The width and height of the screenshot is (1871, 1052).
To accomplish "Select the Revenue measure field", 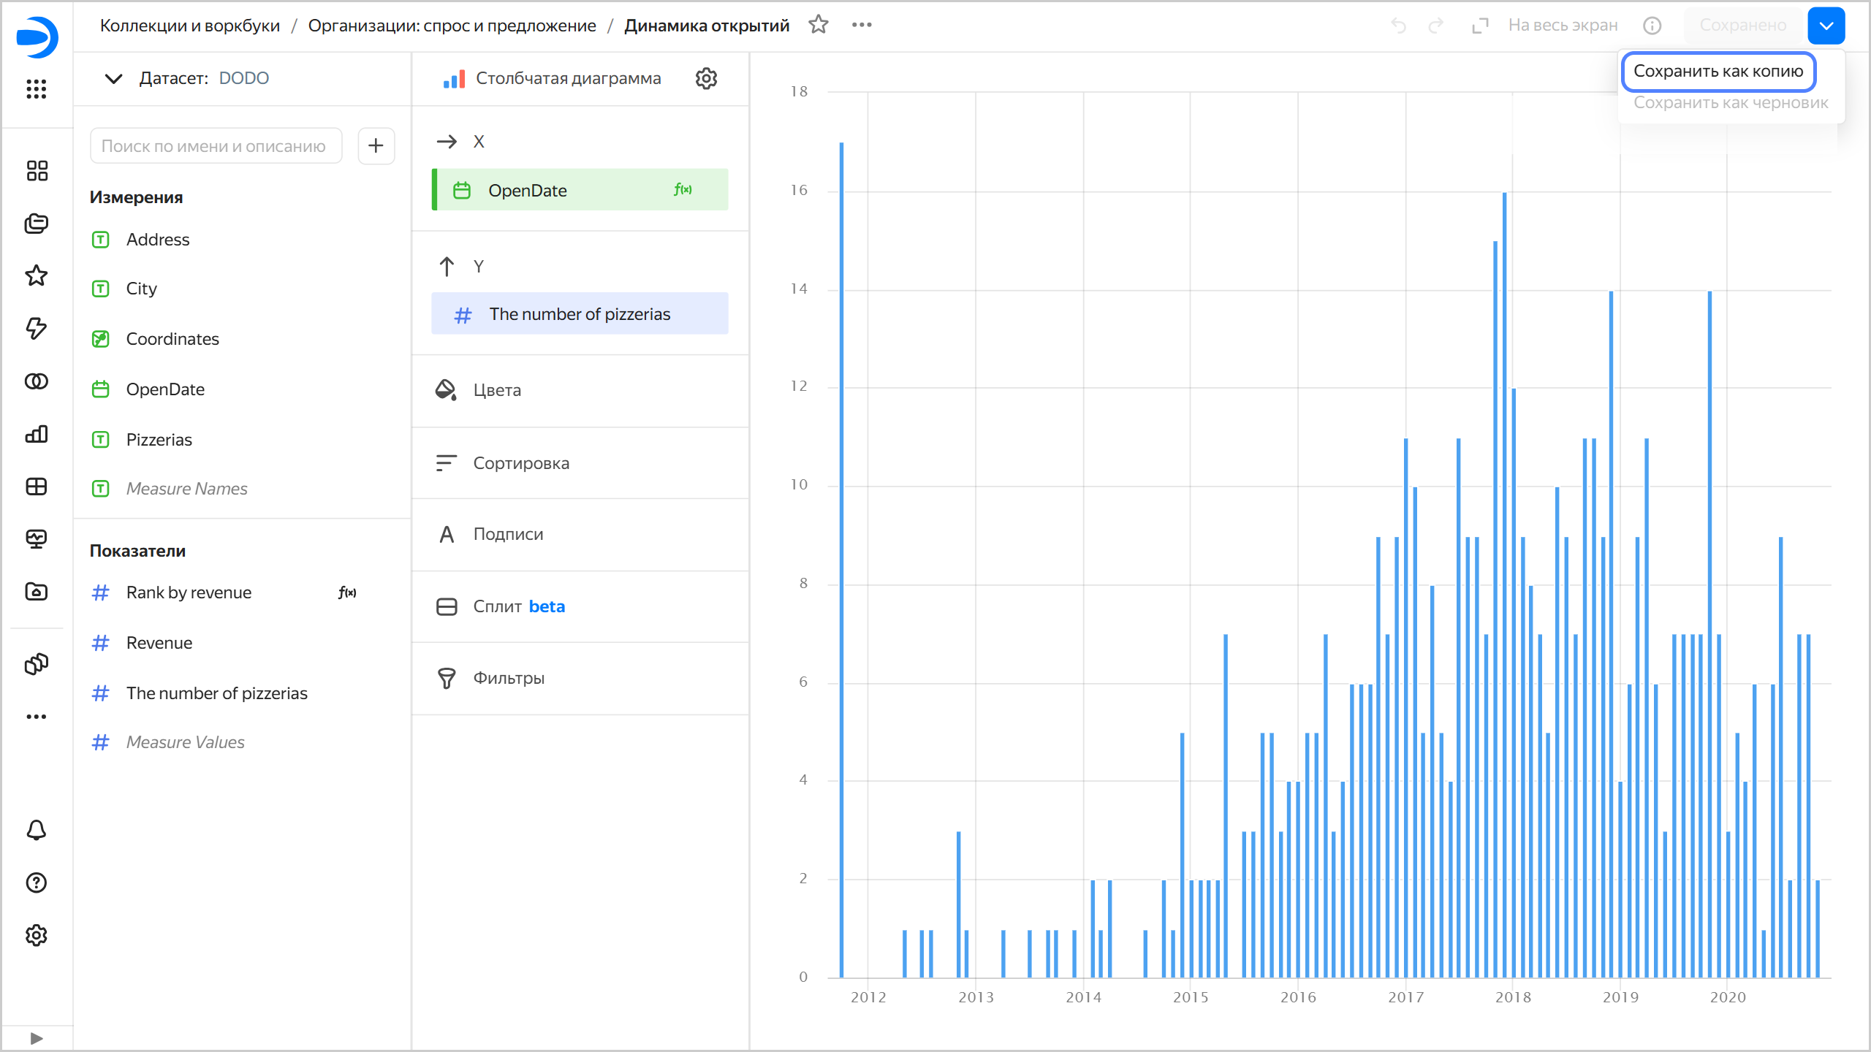I will click(159, 643).
